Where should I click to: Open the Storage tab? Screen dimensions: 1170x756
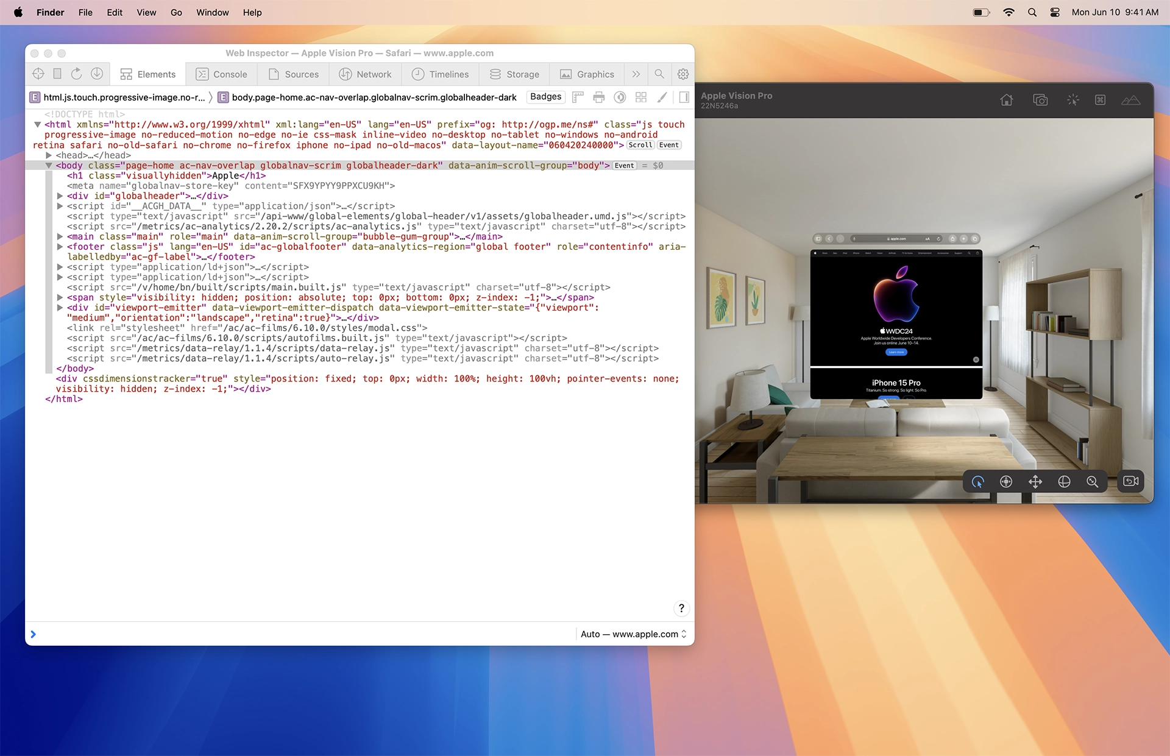click(515, 74)
